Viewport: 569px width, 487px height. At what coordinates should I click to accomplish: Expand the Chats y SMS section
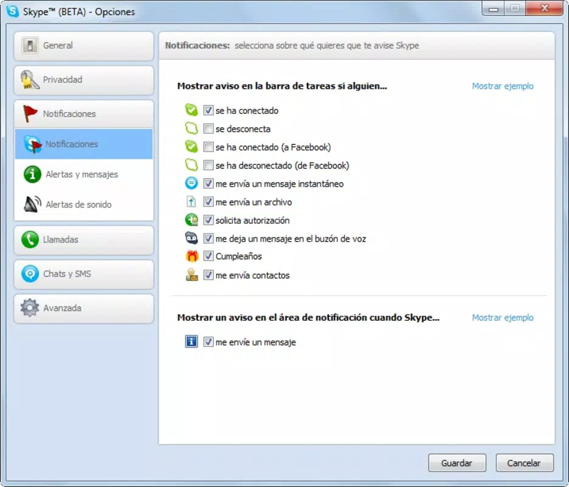point(84,274)
